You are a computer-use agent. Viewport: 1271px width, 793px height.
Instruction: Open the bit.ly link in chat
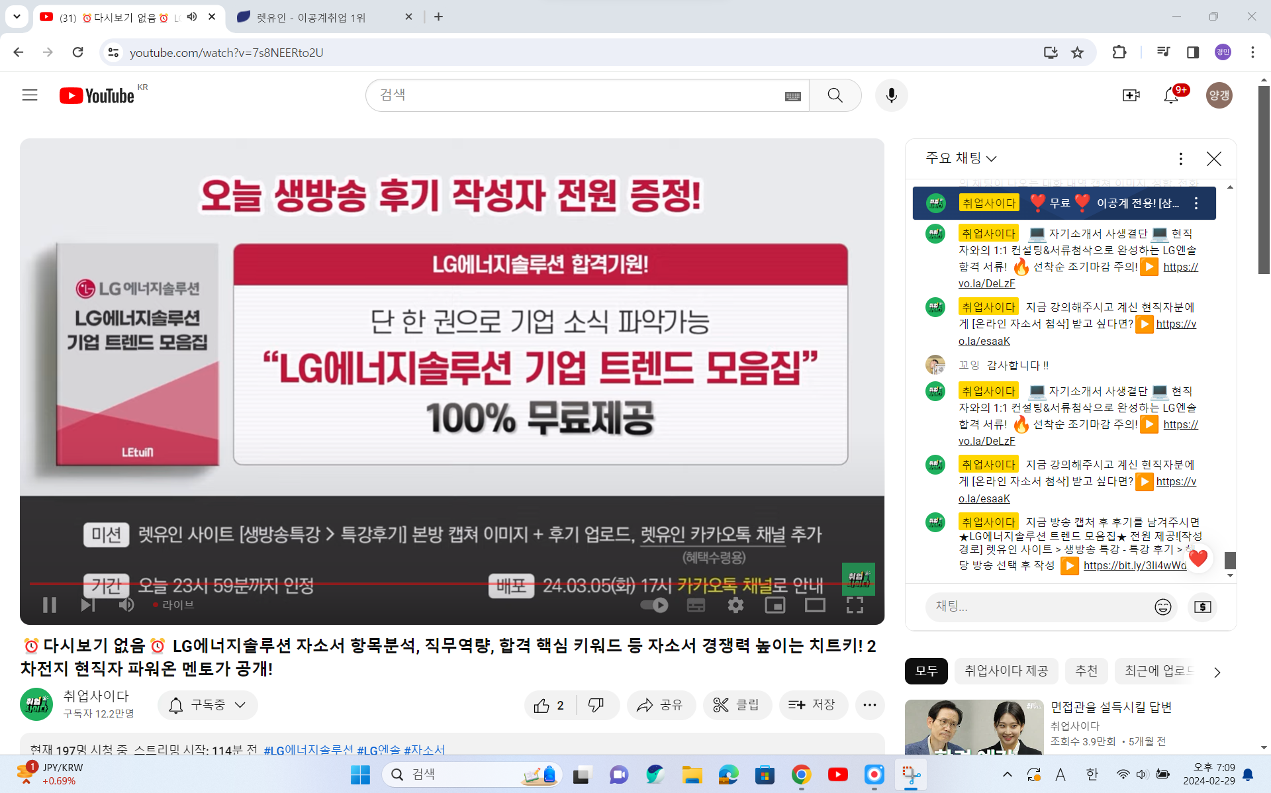[1135, 565]
